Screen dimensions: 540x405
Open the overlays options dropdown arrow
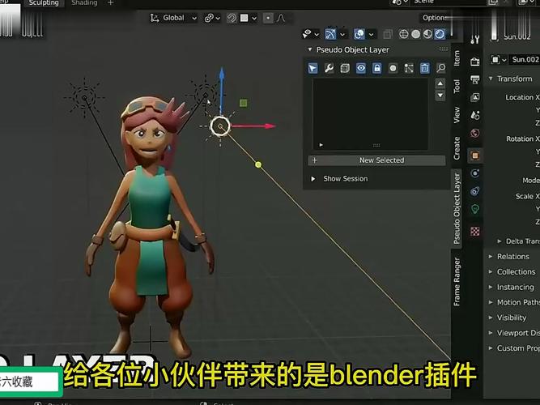(x=372, y=35)
